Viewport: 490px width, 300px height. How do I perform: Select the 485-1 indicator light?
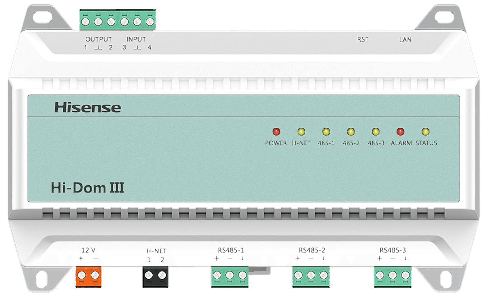point(326,132)
